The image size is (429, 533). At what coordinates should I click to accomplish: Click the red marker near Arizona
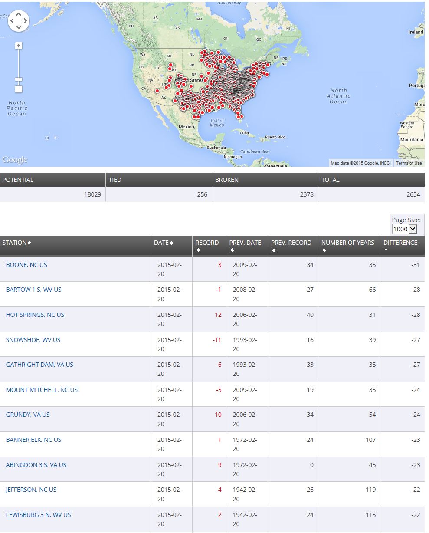point(157,91)
